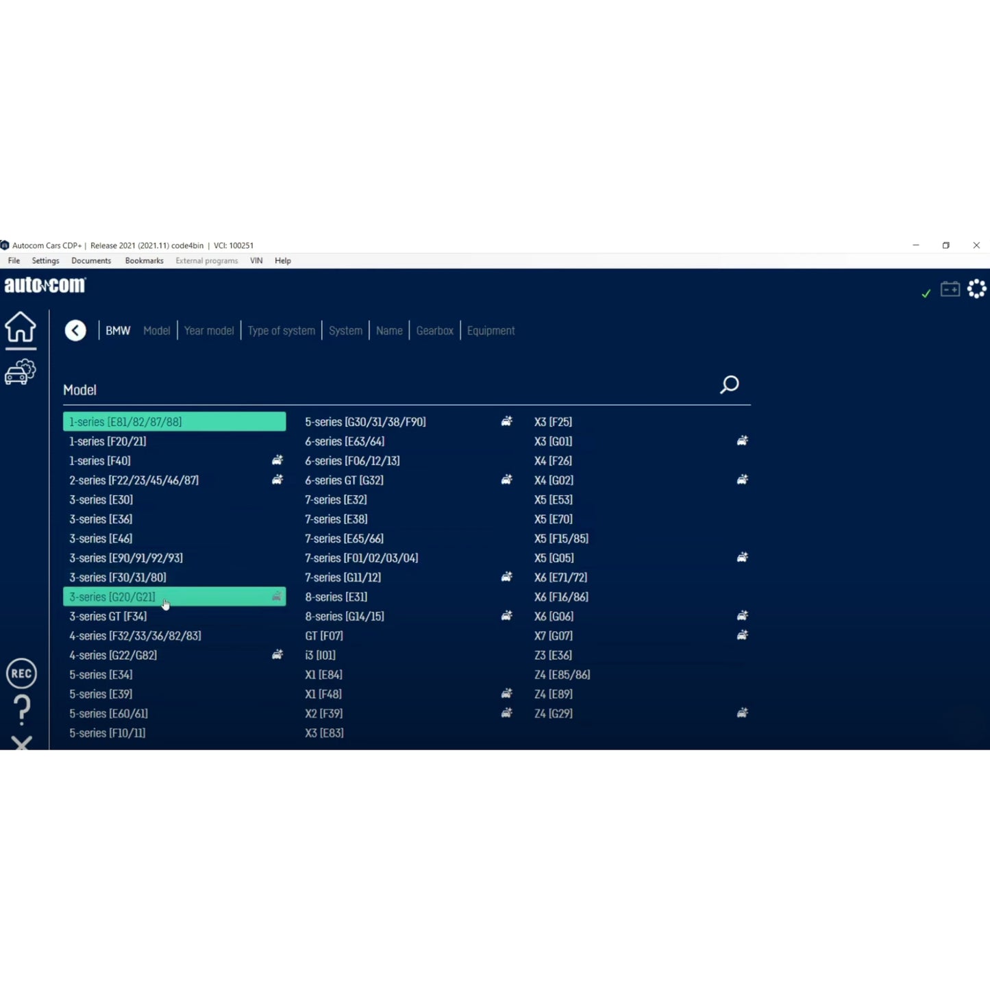Image resolution: width=990 pixels, height=990 pixels.
Task: Close the application via sidebar X icon
Action: 22,743
